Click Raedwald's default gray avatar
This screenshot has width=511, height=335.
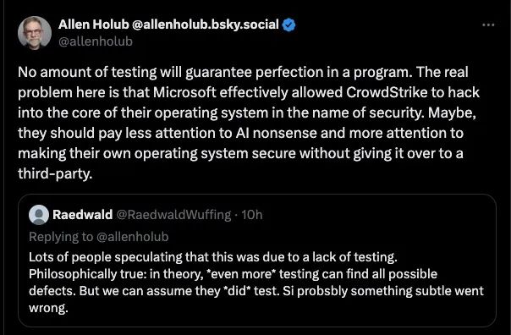point(39,215)
